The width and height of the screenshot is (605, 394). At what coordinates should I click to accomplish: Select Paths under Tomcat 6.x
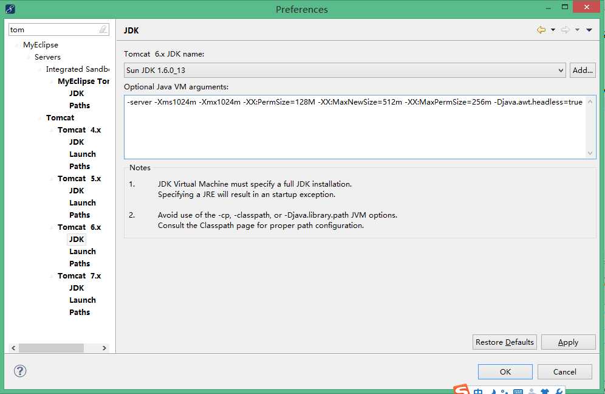[80, 264]
